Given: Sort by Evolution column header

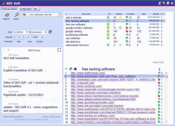Looking at the screenshot, I should point(131,14).
